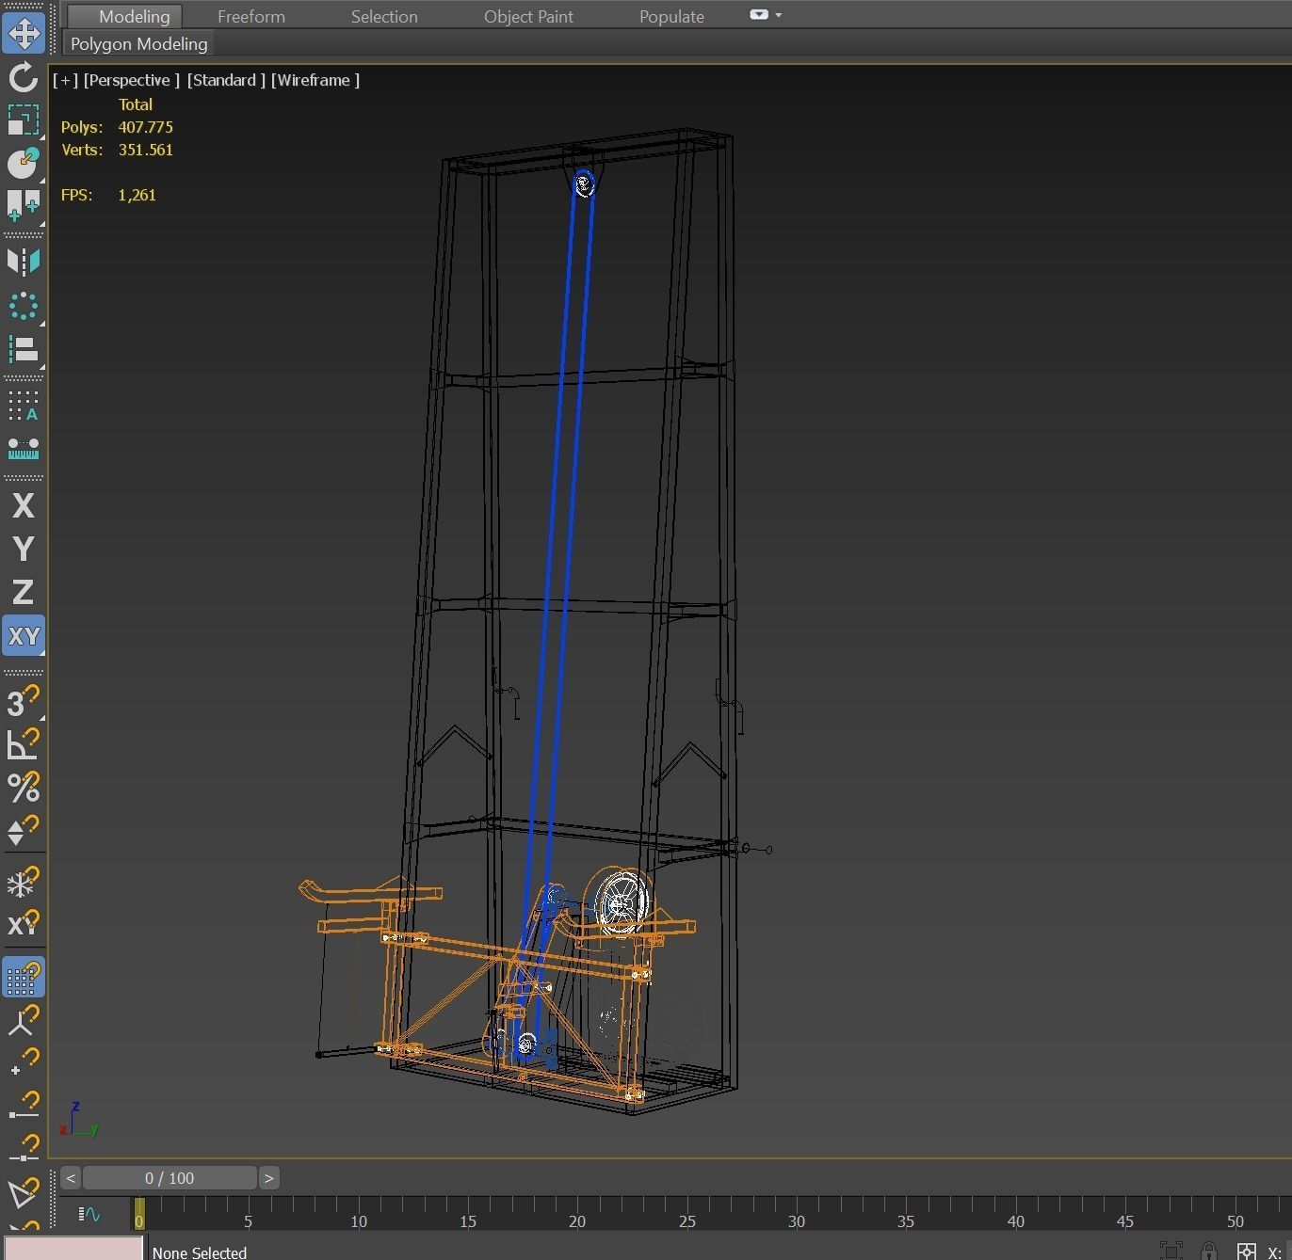The height and width of the screenshot is (1260, 1292).
Task: Click the XY axis-constraints snap icon
Action: coord(24,924)
